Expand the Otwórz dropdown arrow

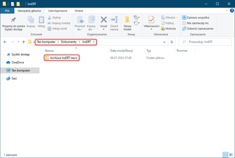[177, 18]
